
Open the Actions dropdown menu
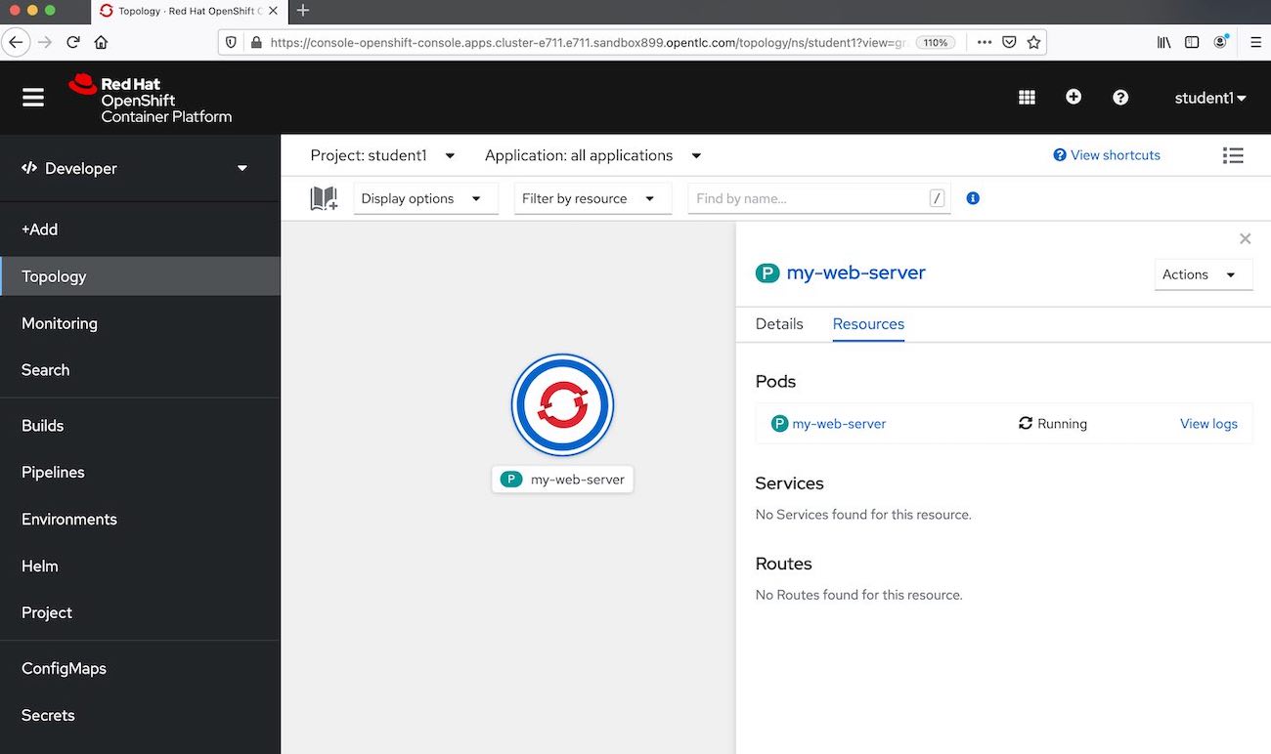point(1203,274)
